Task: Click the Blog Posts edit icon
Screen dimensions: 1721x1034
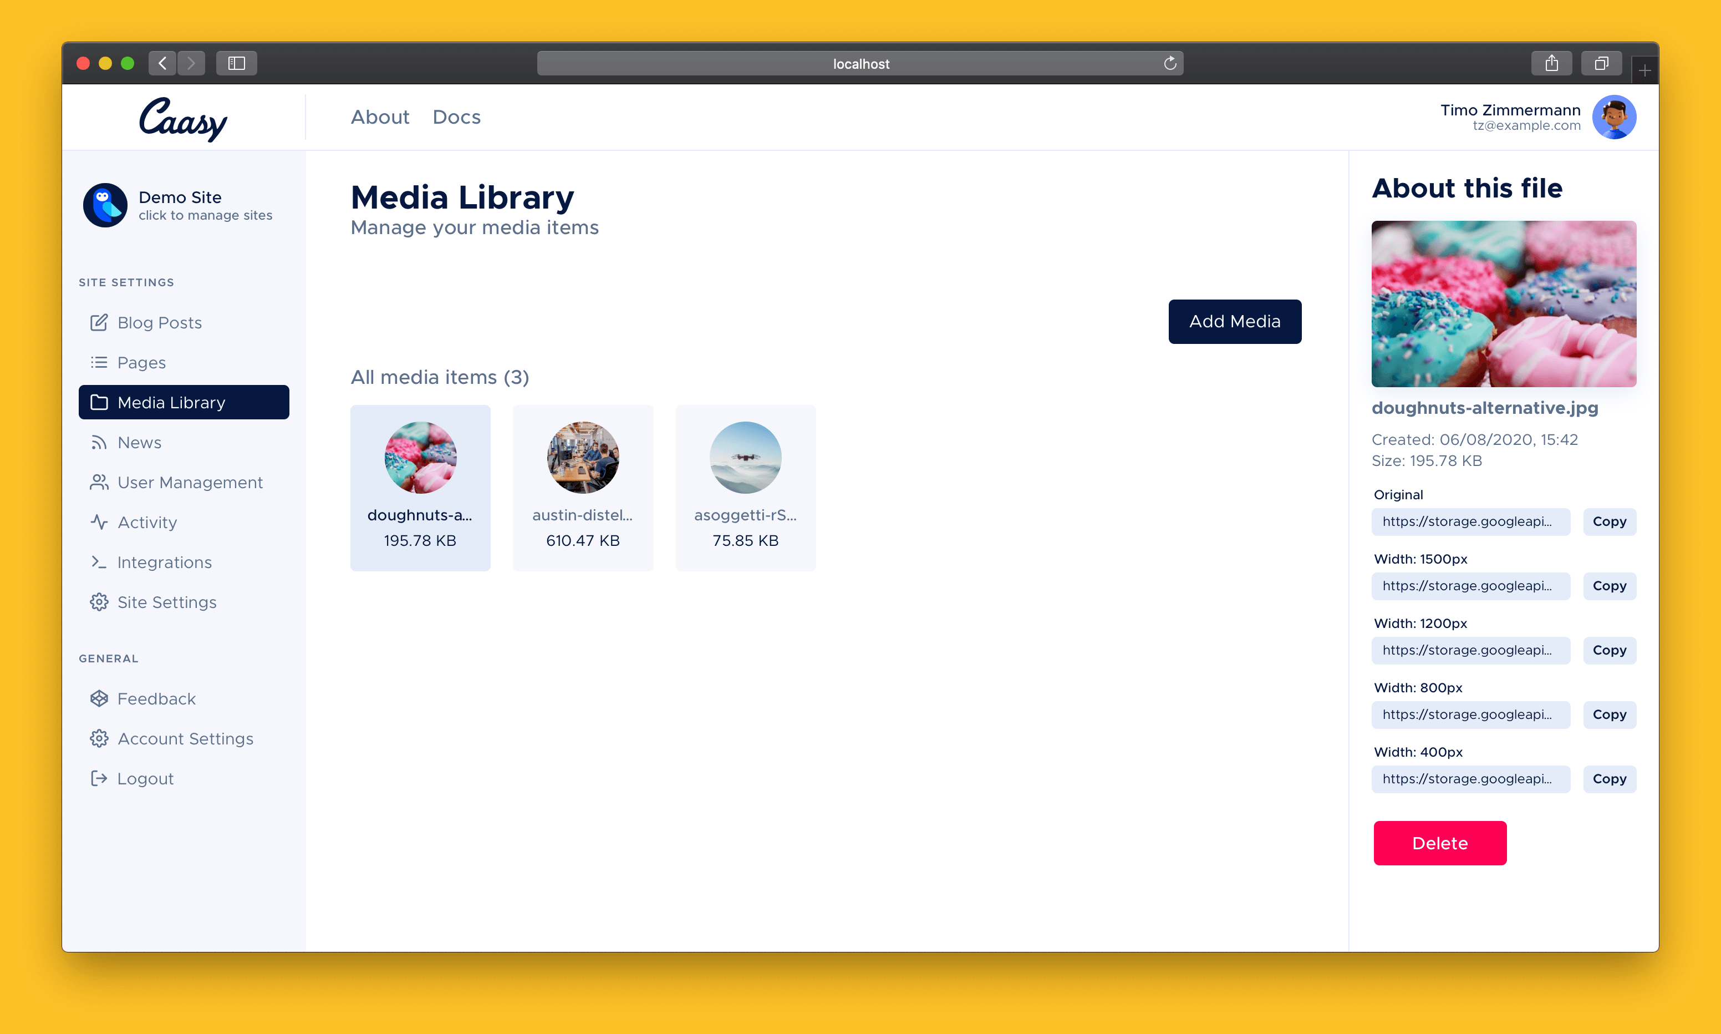Action: click(99, 323)
